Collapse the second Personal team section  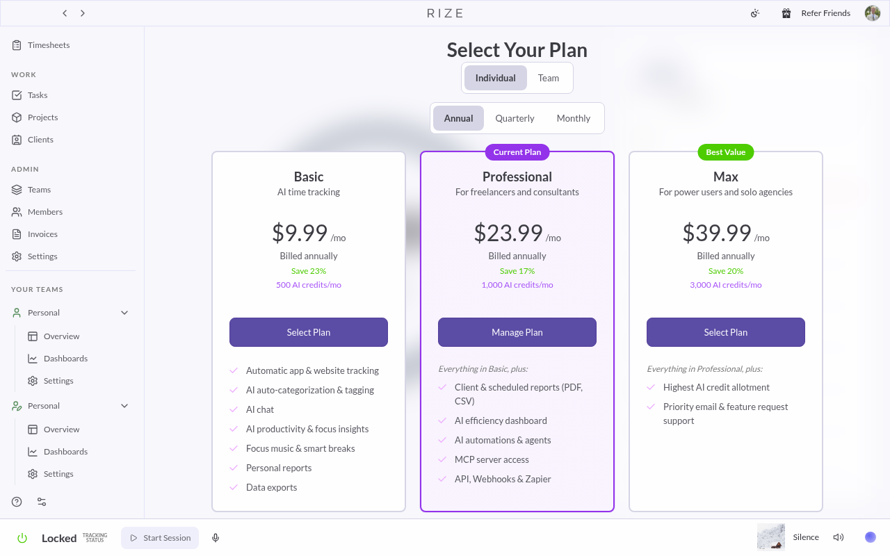(124, 406)
